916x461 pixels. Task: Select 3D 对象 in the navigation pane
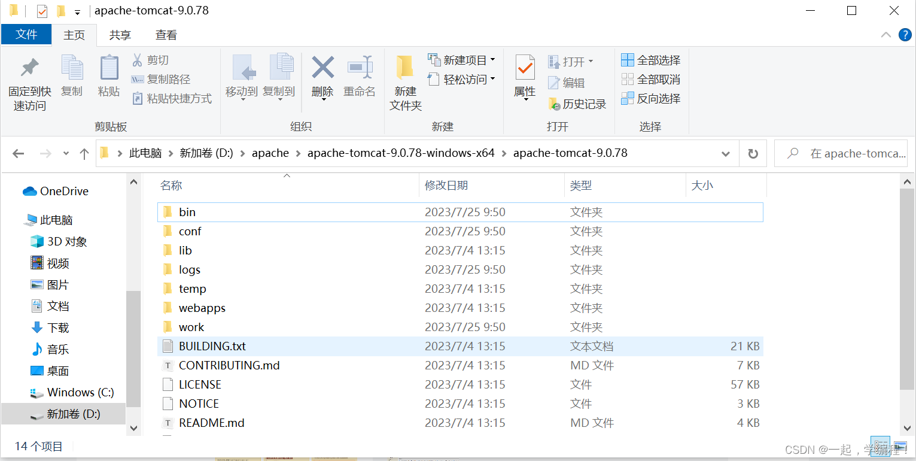59,242
